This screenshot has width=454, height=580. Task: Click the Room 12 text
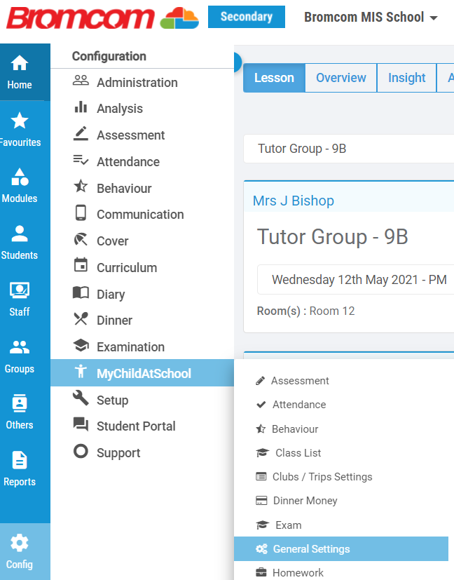pos(331,311)
